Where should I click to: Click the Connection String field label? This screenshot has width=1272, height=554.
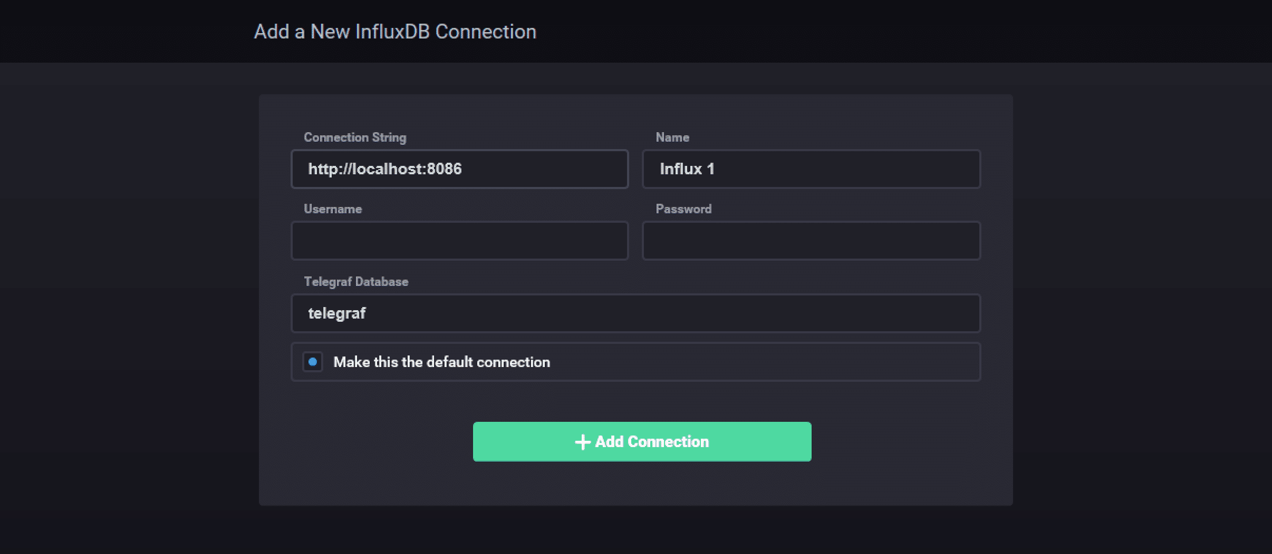point(355,137)
